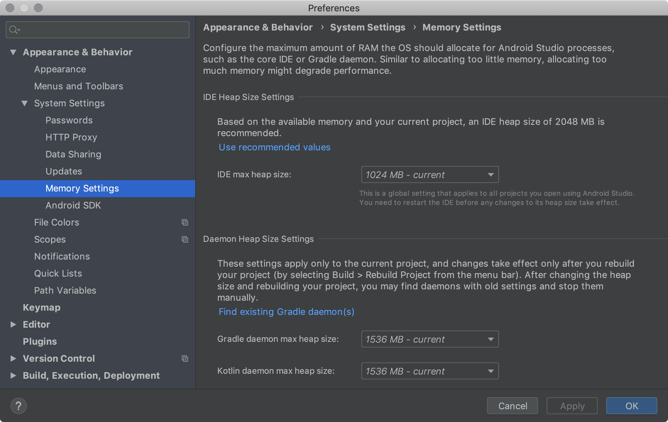
Task: Click the project-level icon beside Version Control
Action: [x=185, y=359]
